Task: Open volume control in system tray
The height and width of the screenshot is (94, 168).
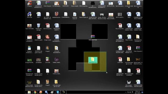Action: 130,92
